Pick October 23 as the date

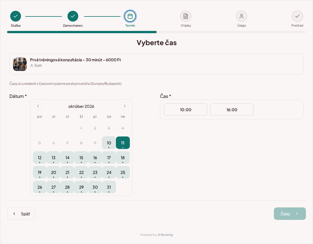[x=95, y=172]
